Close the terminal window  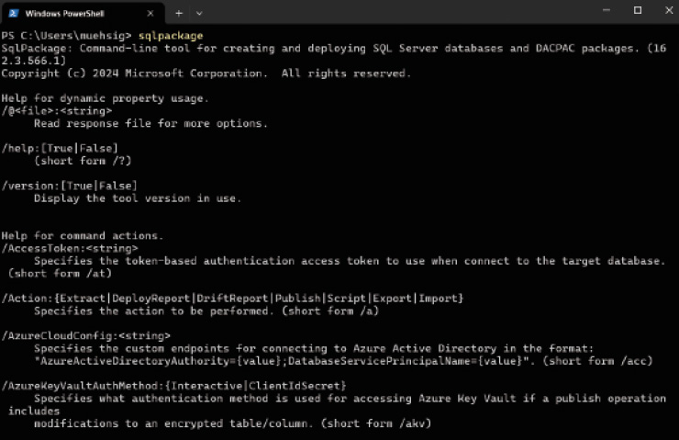(x=669, y=10)
